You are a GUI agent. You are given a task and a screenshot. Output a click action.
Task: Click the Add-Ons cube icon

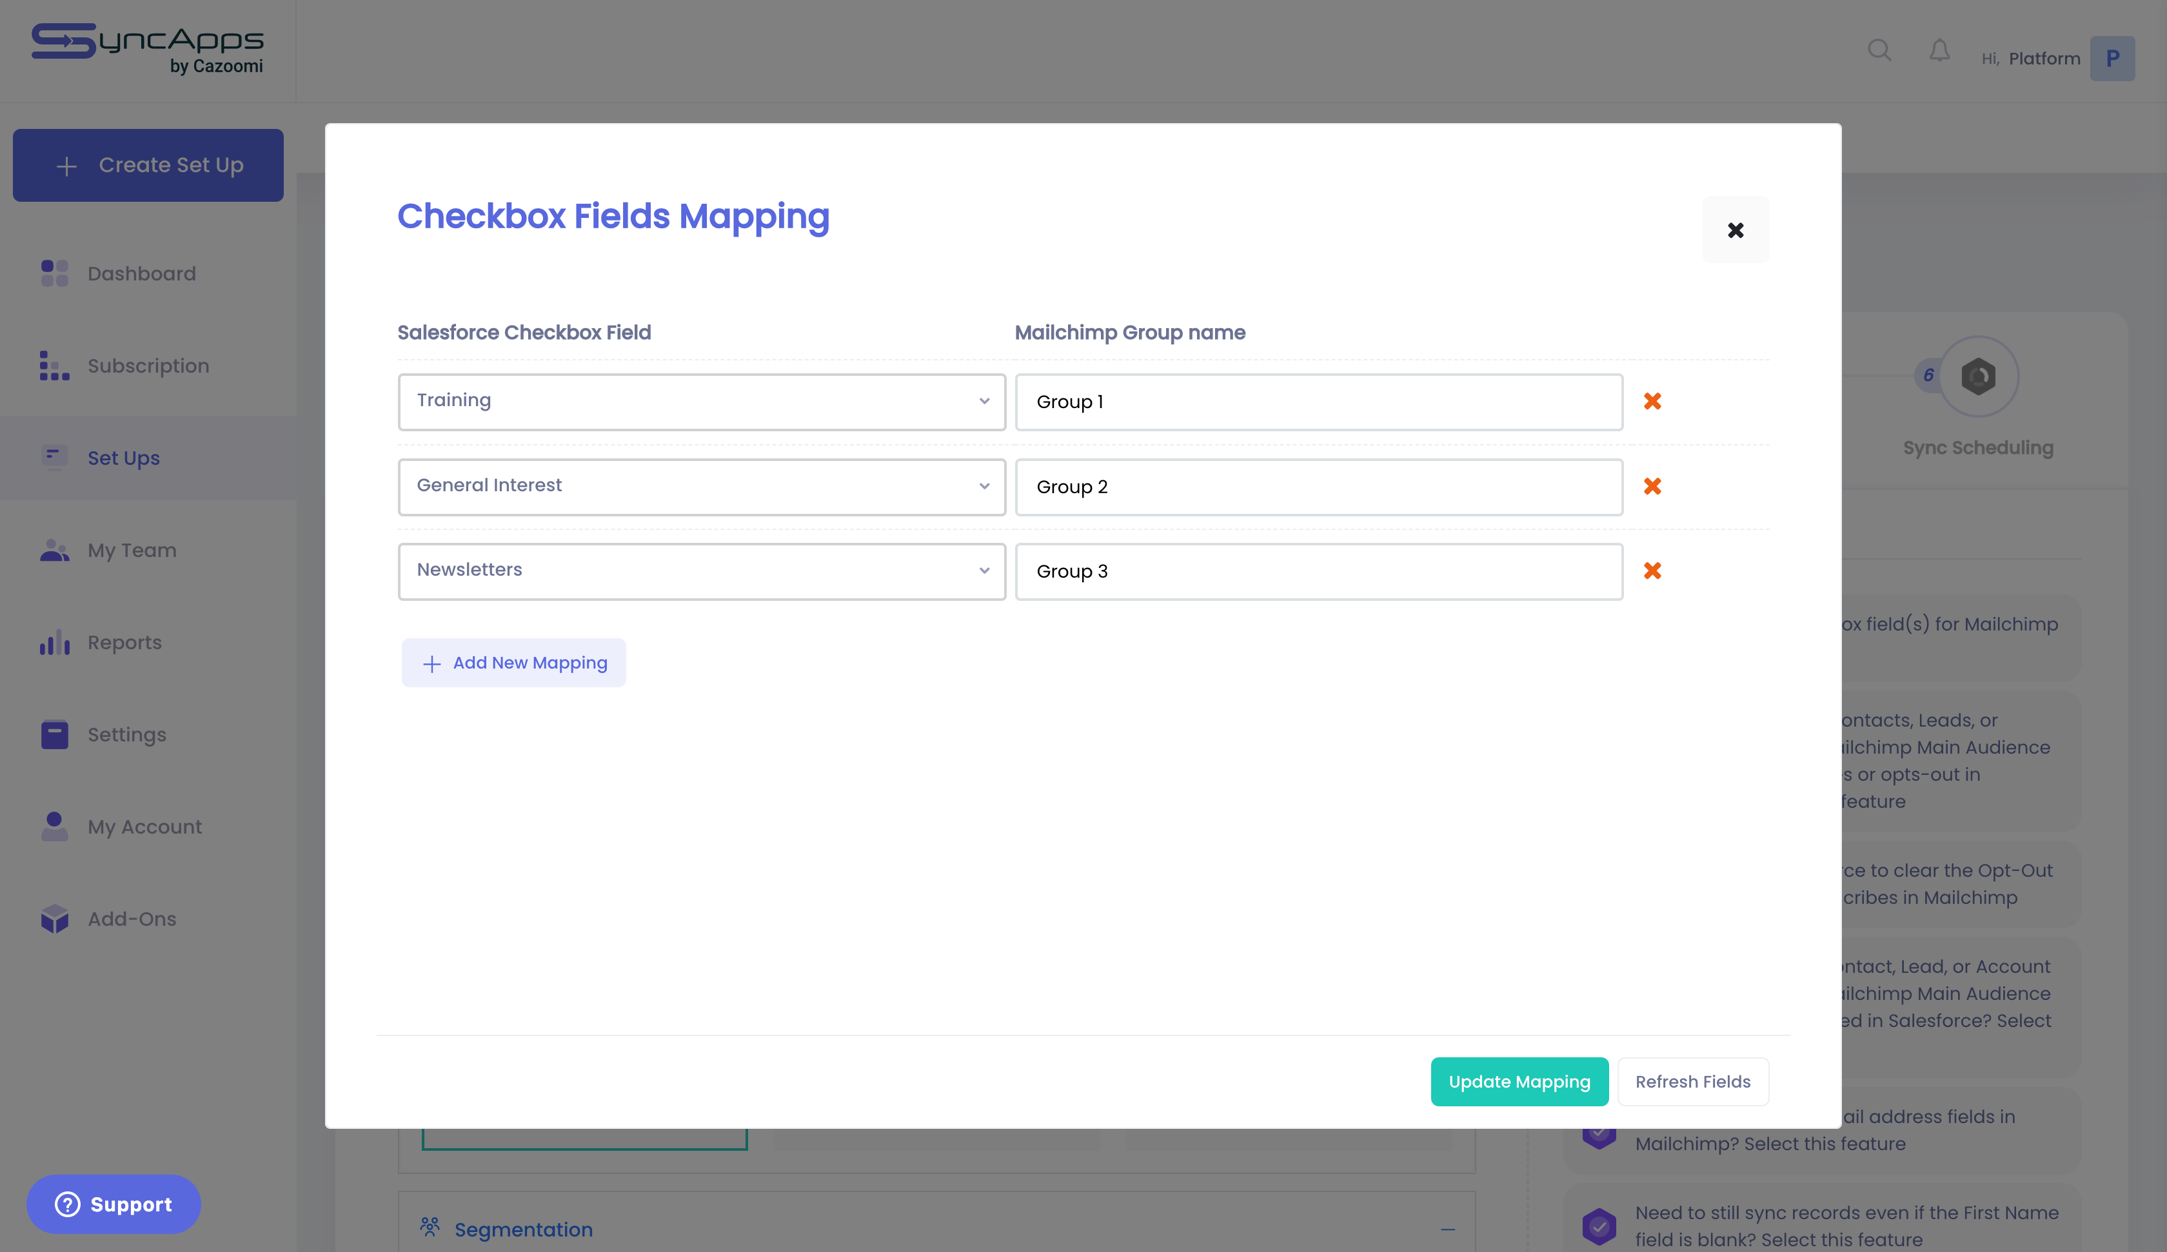point(54,918)
